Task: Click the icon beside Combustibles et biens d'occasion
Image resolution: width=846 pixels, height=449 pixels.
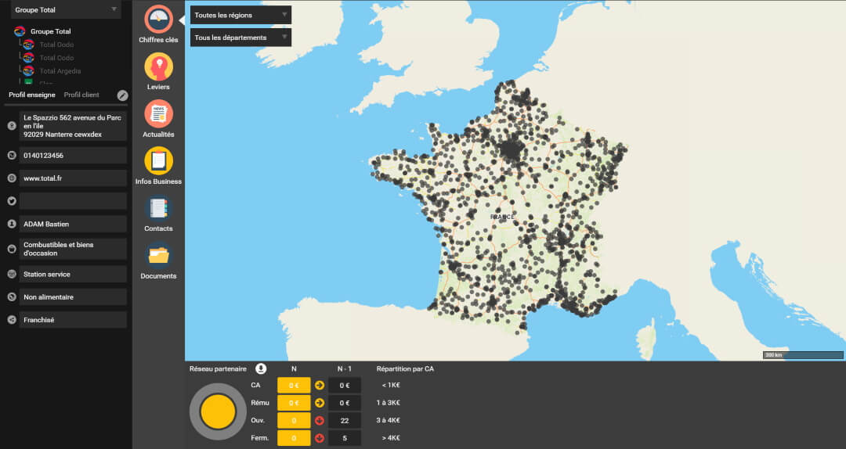Action: click(11, 249)
